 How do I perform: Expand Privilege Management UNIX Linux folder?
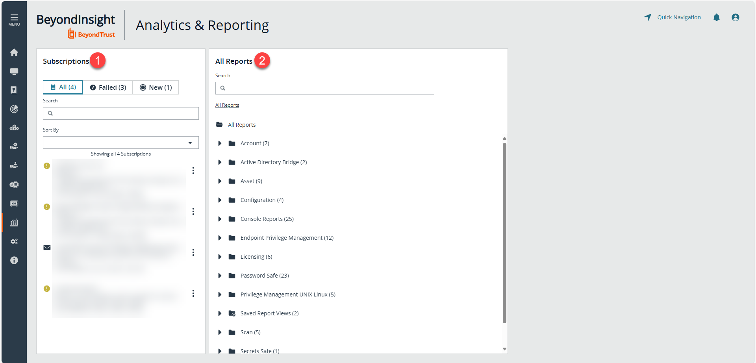(x=220, y=294)
